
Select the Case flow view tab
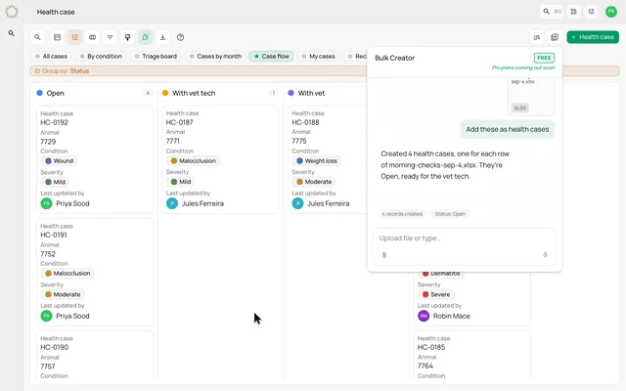pyautogui.click(x=271, y=57)
